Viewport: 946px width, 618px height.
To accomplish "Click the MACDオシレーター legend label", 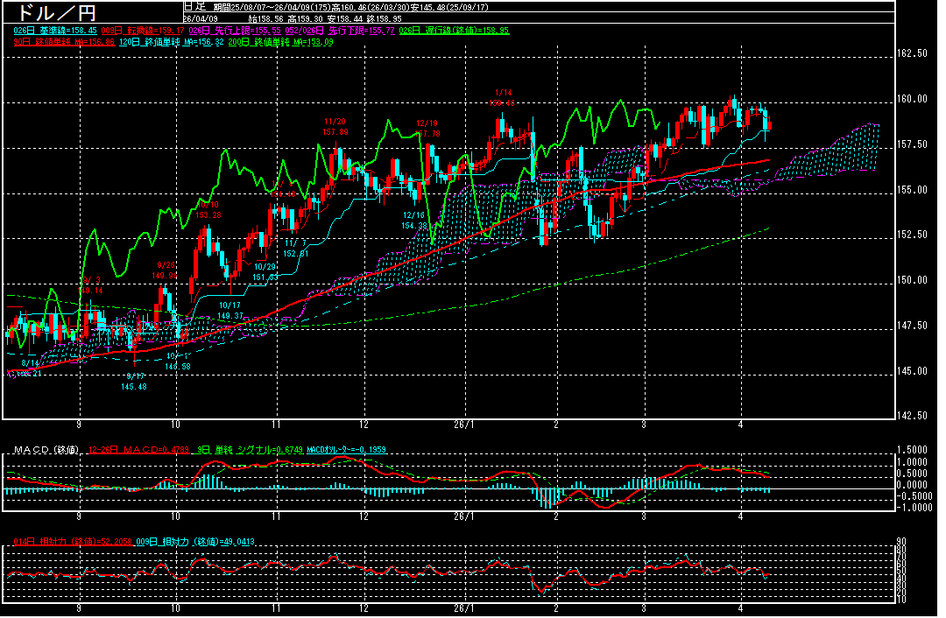I will (x=342, y=450).
